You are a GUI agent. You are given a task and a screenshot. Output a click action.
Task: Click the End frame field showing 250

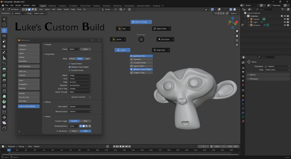pyautogui.click(x=233, y=146)
